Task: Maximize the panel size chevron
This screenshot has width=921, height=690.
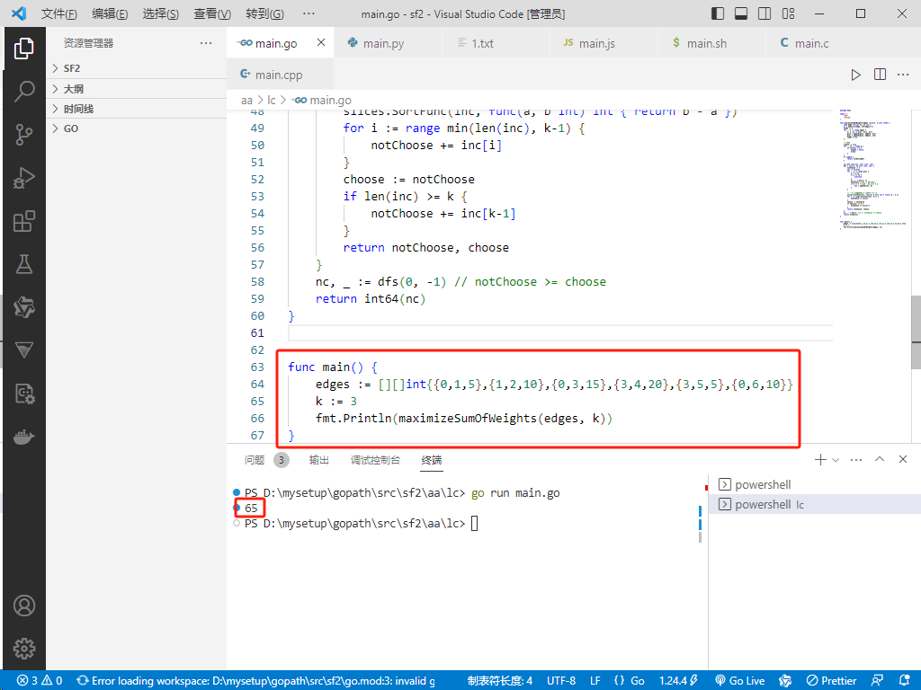Action: click(x=880, y=459)
